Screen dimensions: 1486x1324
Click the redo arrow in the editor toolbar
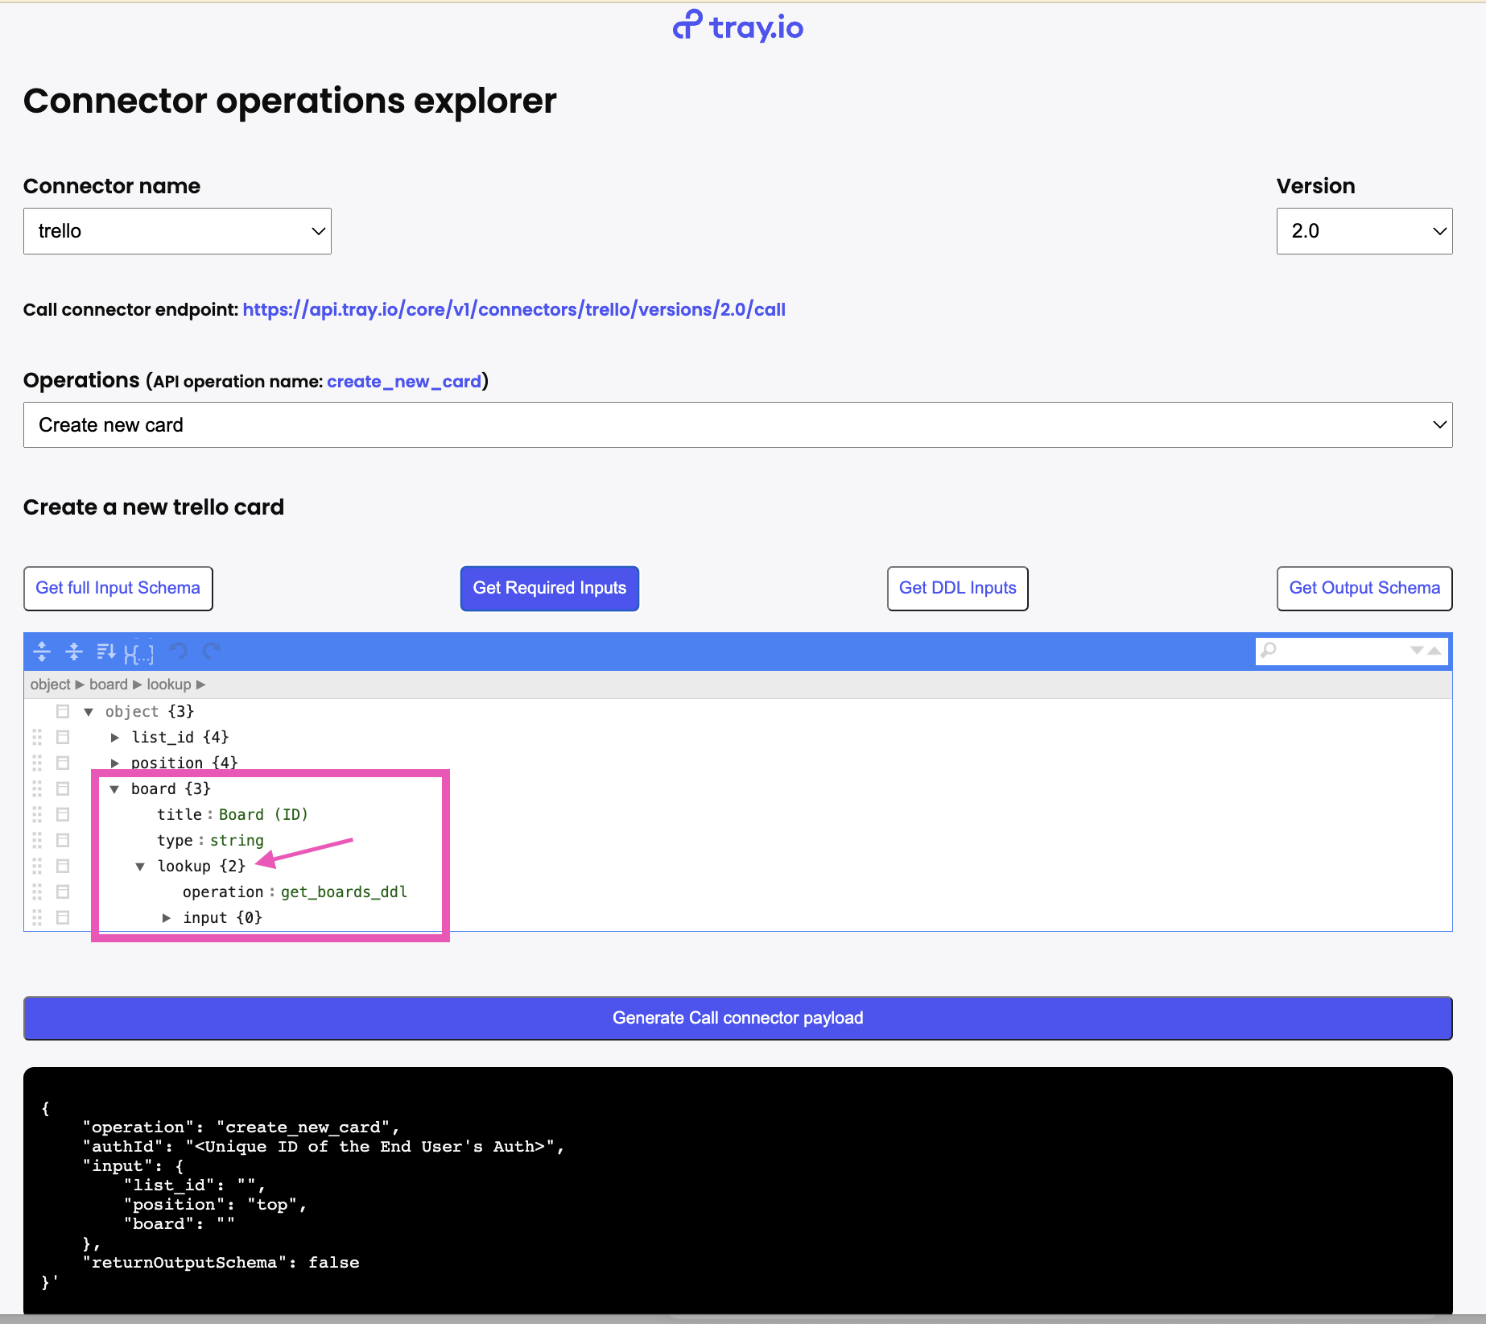click(212, 651)
